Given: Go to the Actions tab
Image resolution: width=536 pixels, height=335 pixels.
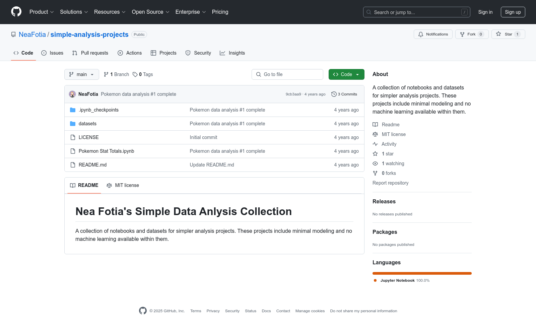Looking at the screenshot, I should [130, 53].
